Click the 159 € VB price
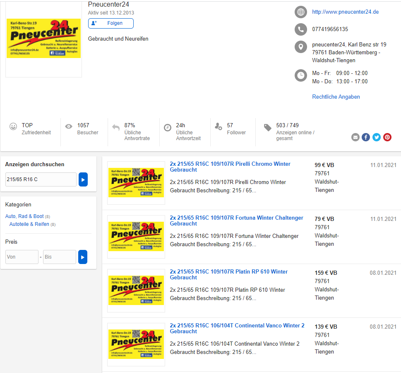 326,273
